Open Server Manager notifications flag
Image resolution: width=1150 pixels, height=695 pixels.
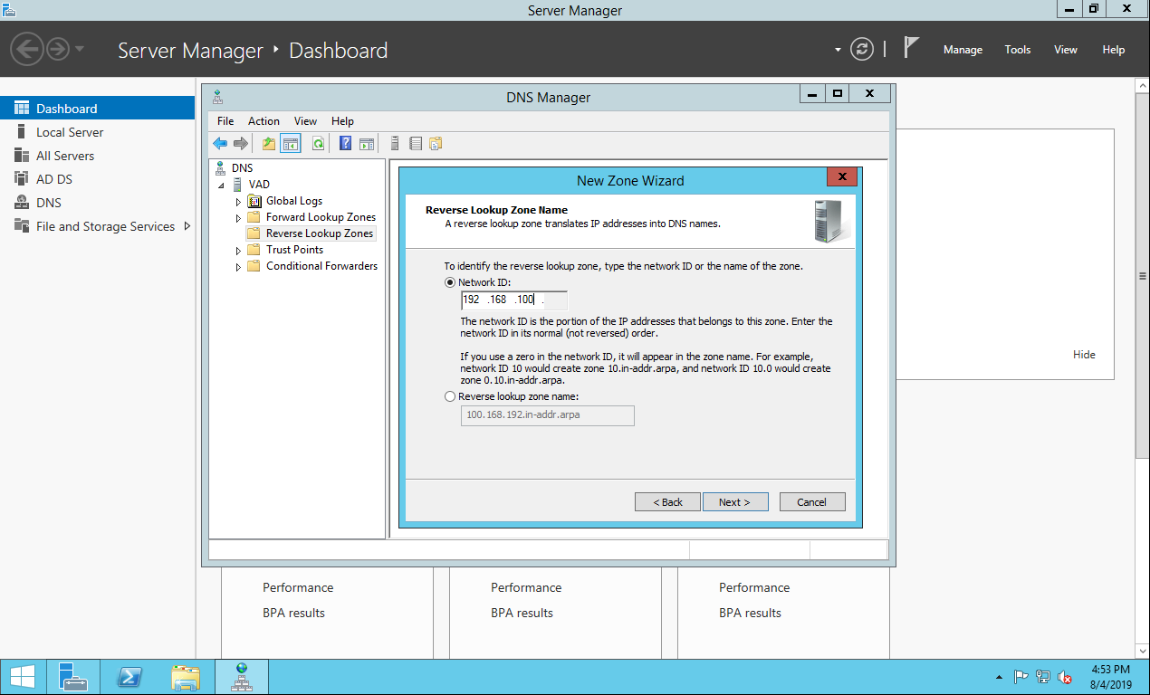pyautogui.click(x=911, y=49)
